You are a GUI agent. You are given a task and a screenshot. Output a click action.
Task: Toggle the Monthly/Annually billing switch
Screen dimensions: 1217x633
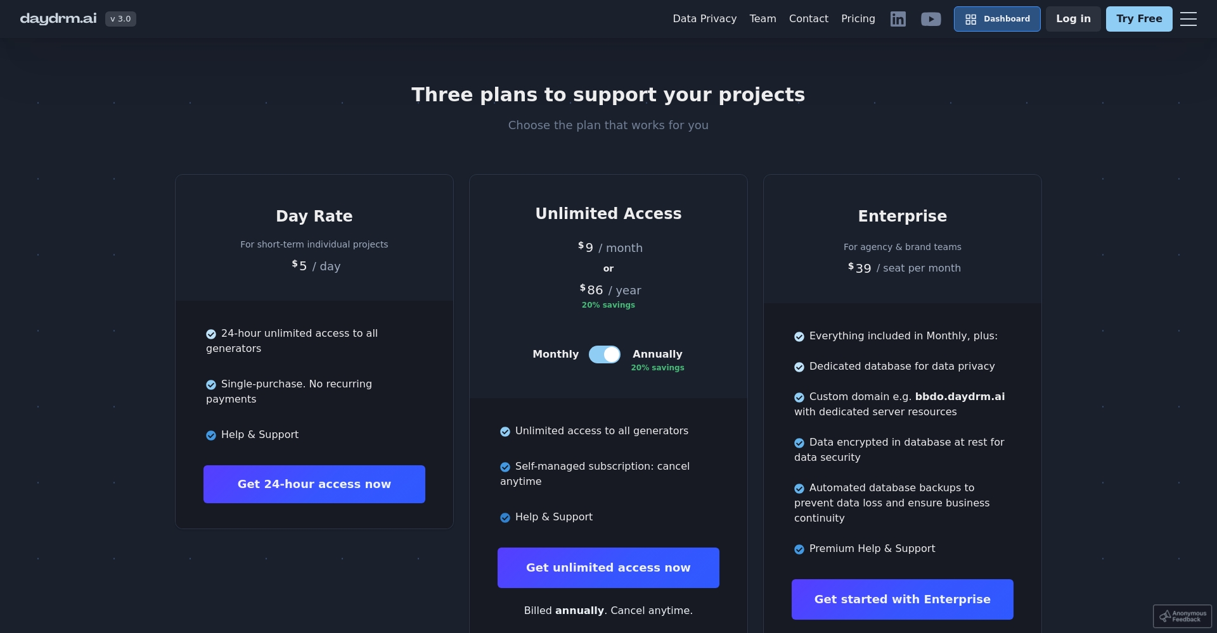click(x=605, y=354)
